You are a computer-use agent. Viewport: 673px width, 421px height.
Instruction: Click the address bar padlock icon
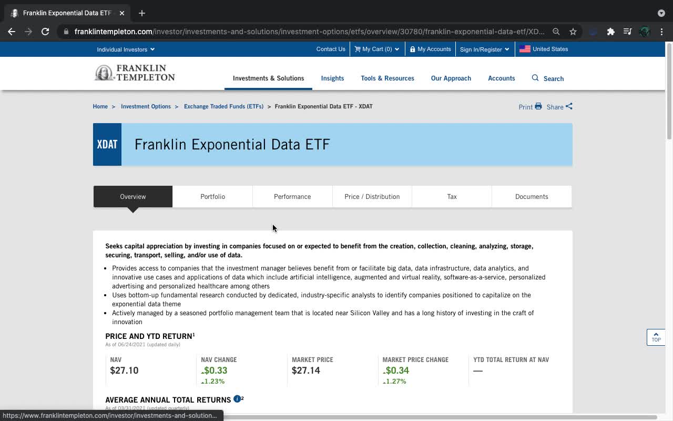coord(66,32)
